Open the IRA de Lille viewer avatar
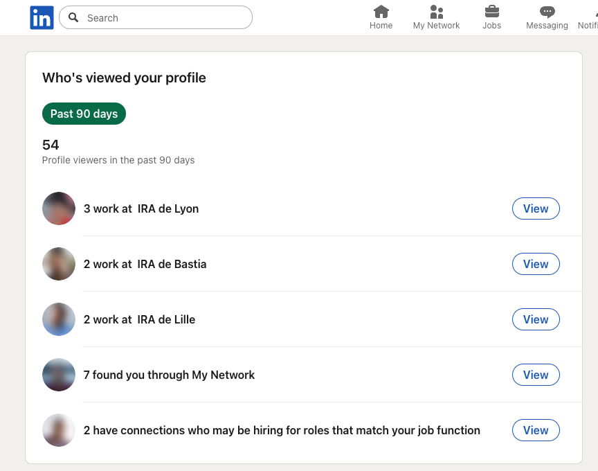 [x=58, y=319]
